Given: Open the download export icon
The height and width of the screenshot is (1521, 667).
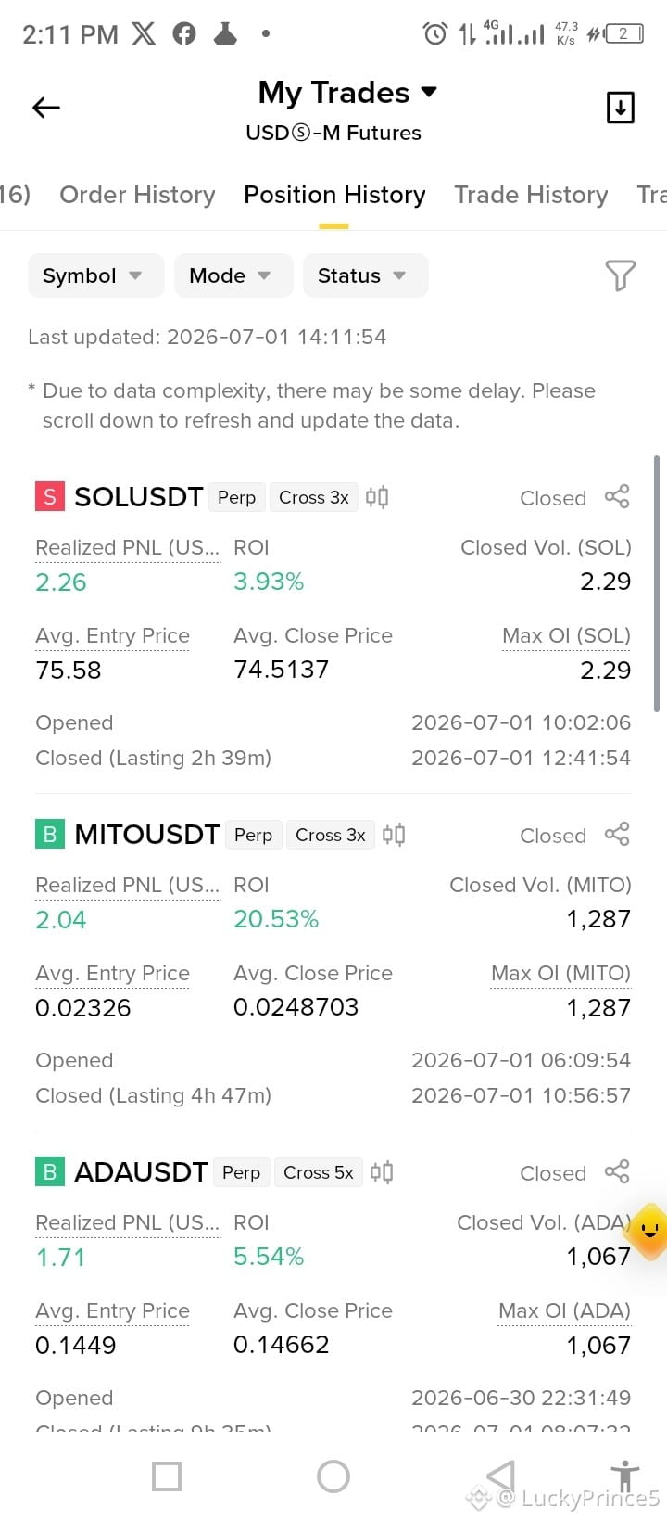Looking at the screenshot, I should (x=620, y=108).
